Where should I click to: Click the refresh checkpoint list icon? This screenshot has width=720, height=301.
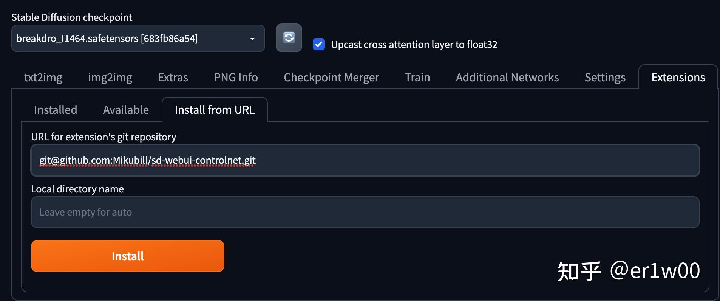pos(289,38)
